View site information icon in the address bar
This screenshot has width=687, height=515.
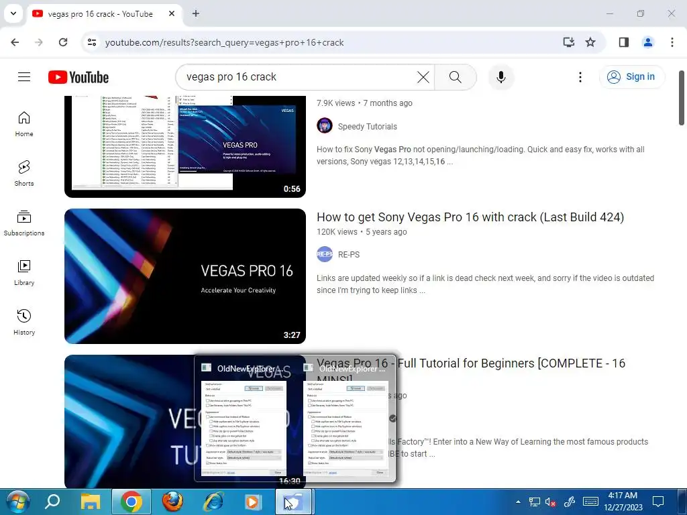click(92, 42)
